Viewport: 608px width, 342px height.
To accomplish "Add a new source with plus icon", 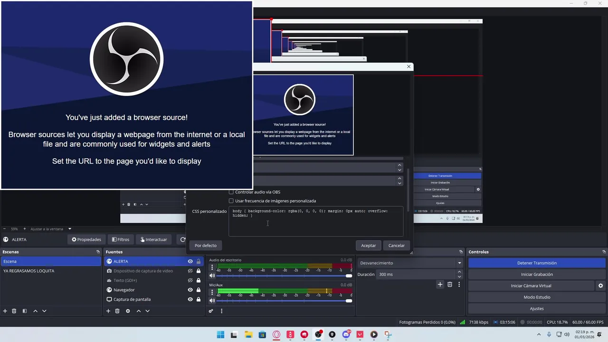I will tap(108, 311).
